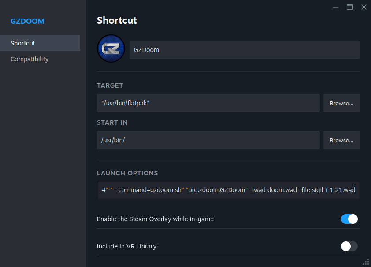The height and width of the screenshot is (267, 371).
Task: Click the START IN section label
Action: pyautogui.click(x=112, y=122)
